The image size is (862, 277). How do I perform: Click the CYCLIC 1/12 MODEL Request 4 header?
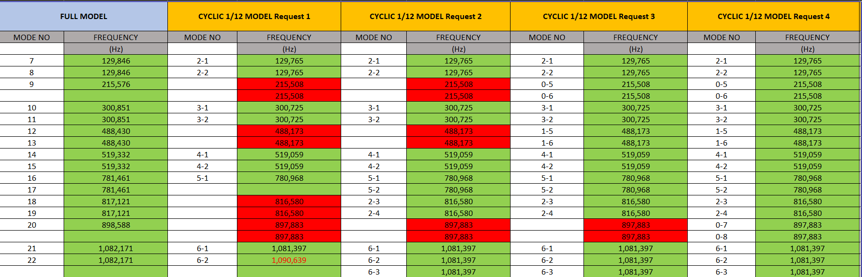[773, 16]
